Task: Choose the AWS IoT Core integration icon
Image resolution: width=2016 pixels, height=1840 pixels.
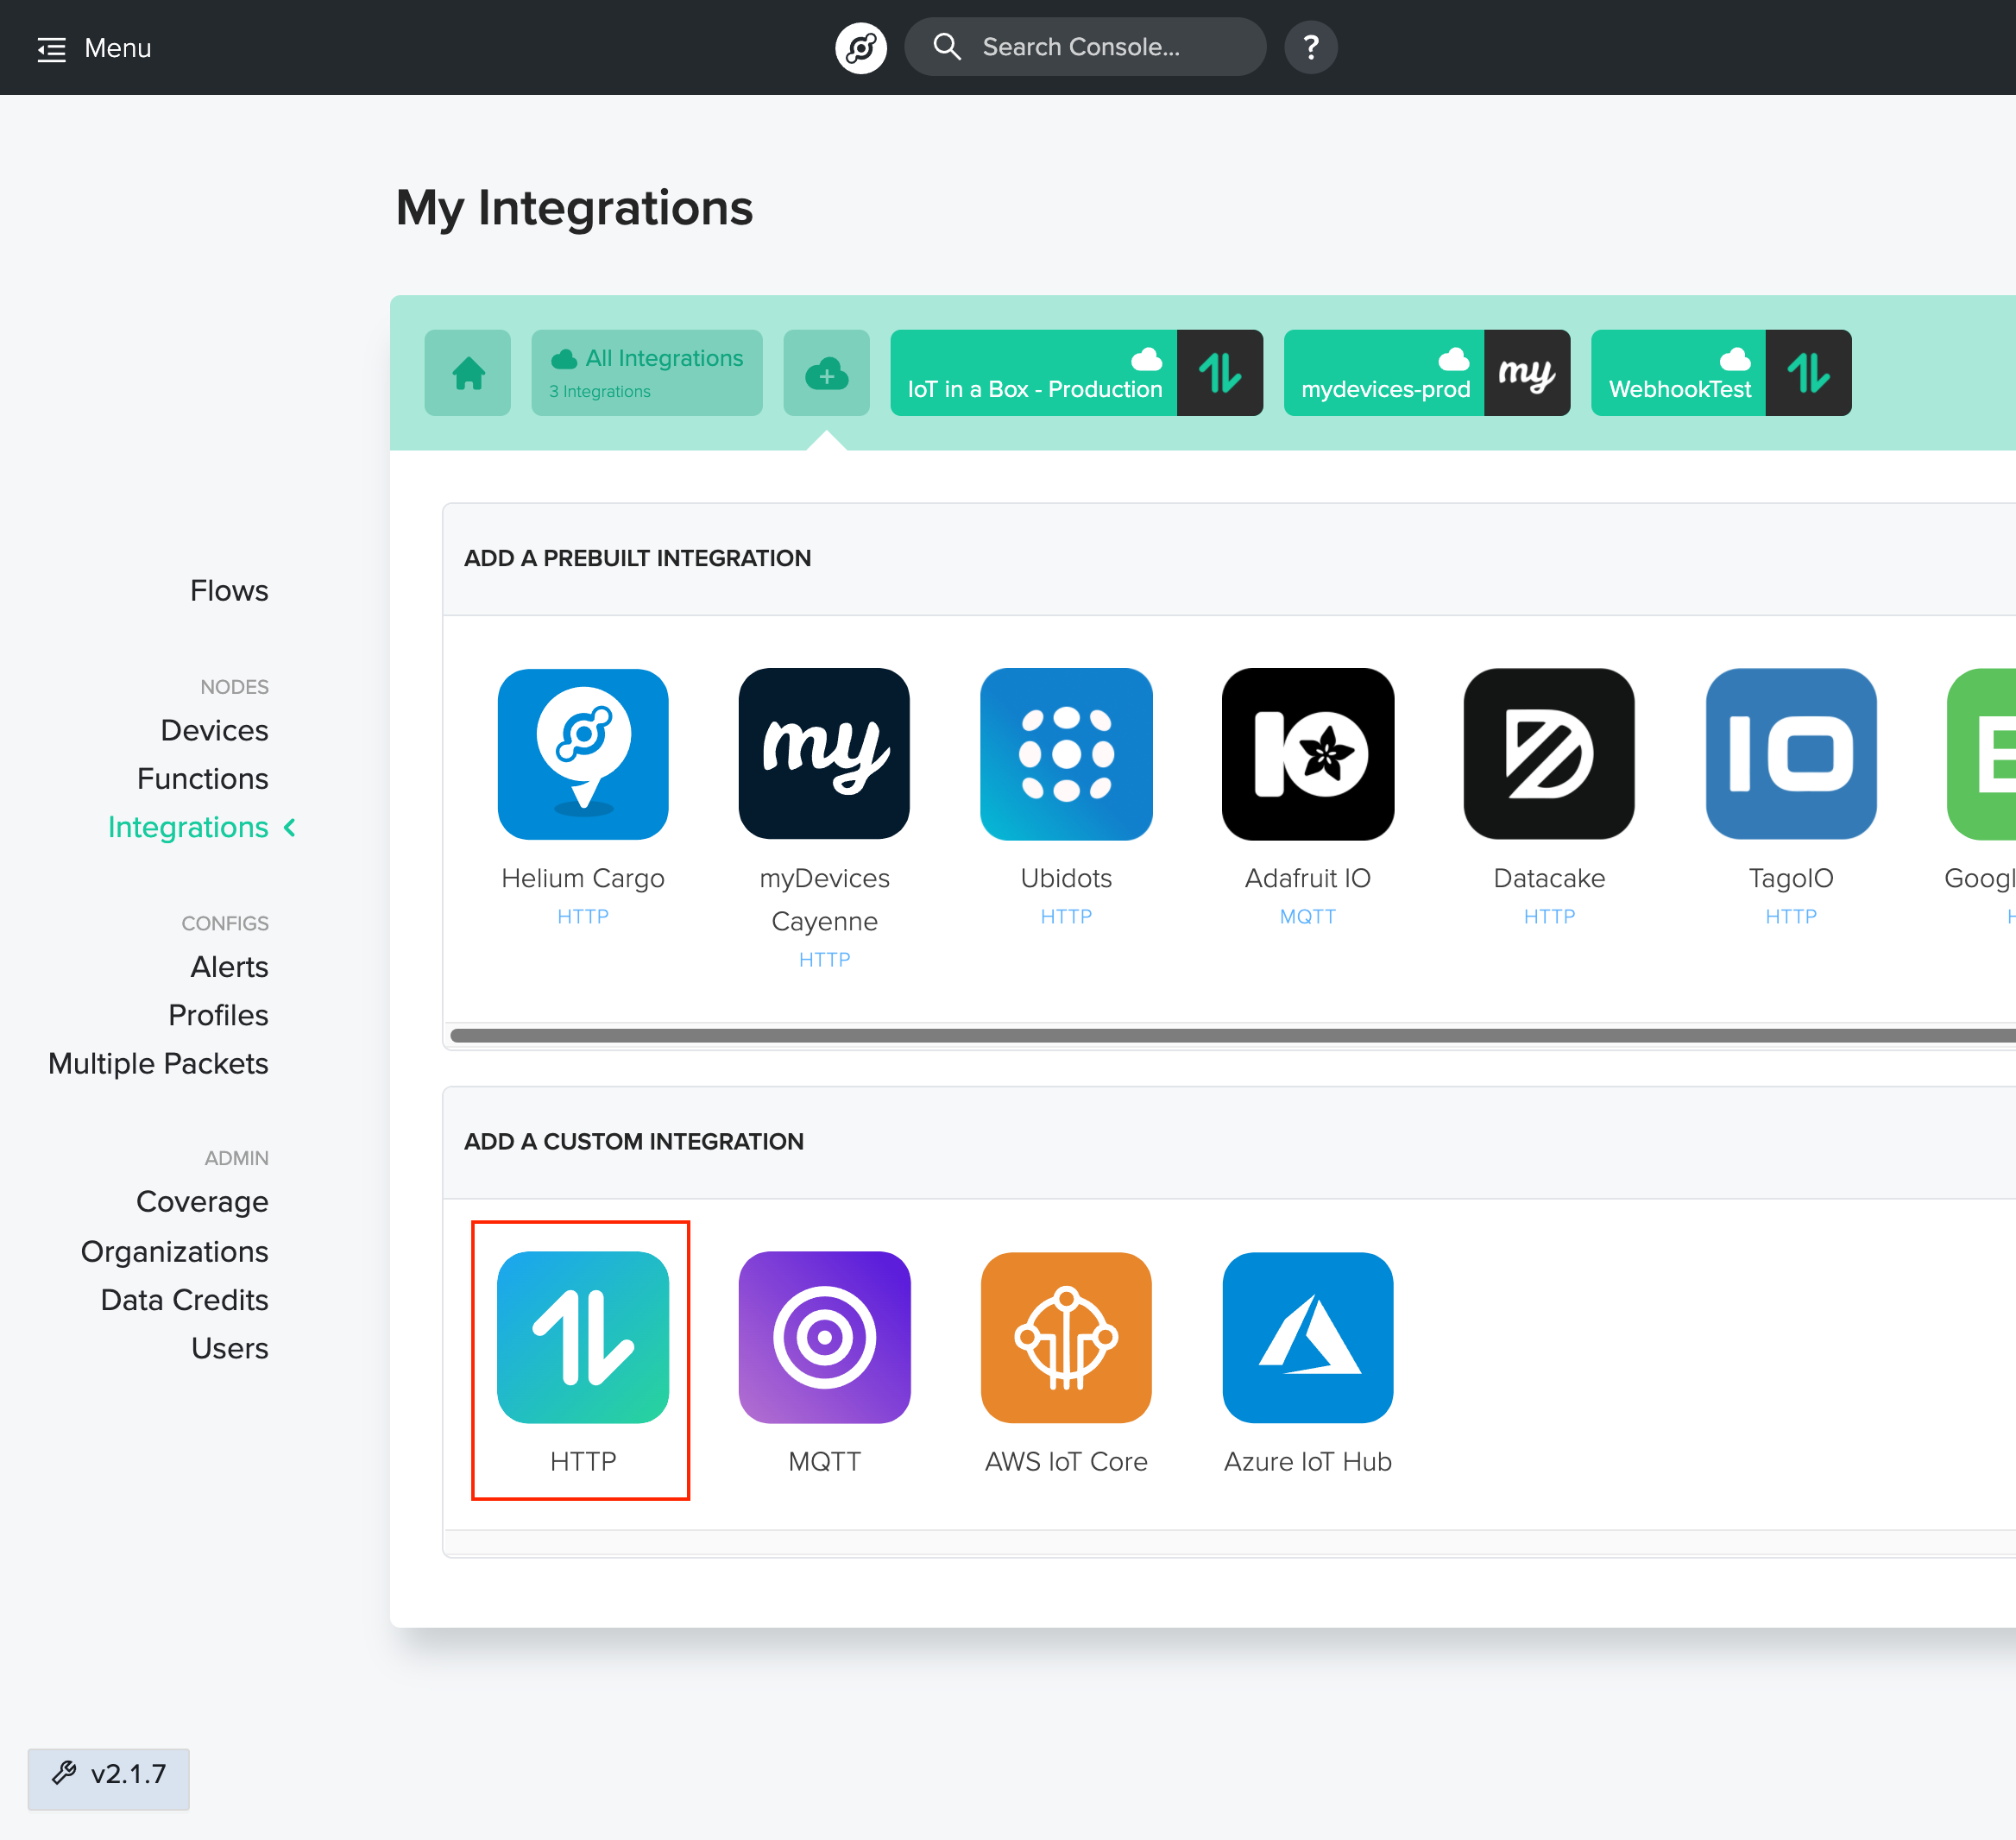Action: (1066, 1338)
